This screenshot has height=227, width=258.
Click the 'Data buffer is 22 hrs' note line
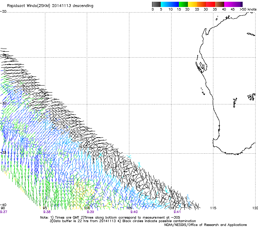123,221
